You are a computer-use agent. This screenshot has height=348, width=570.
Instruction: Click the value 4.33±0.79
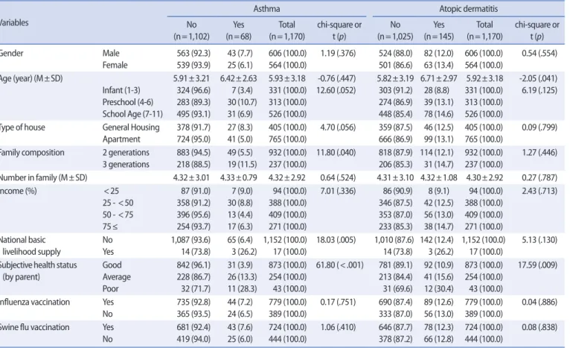[x=238, y=177]
